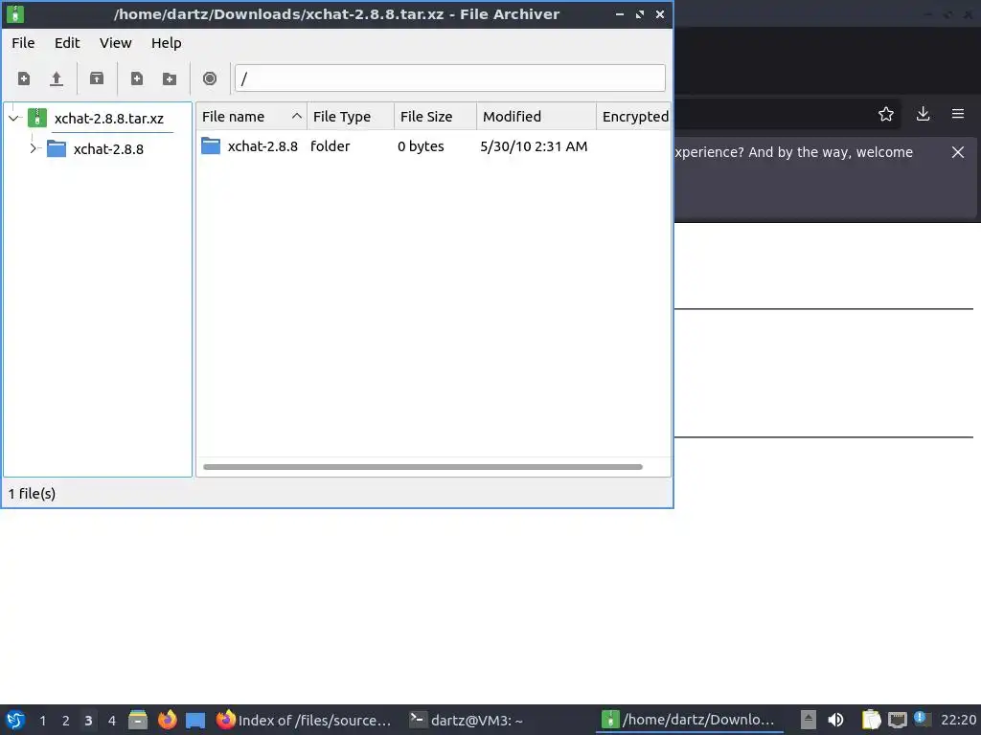Click the Stop operation toolbar icon
This screenshot has width=981, height=735.
[210, 78]
